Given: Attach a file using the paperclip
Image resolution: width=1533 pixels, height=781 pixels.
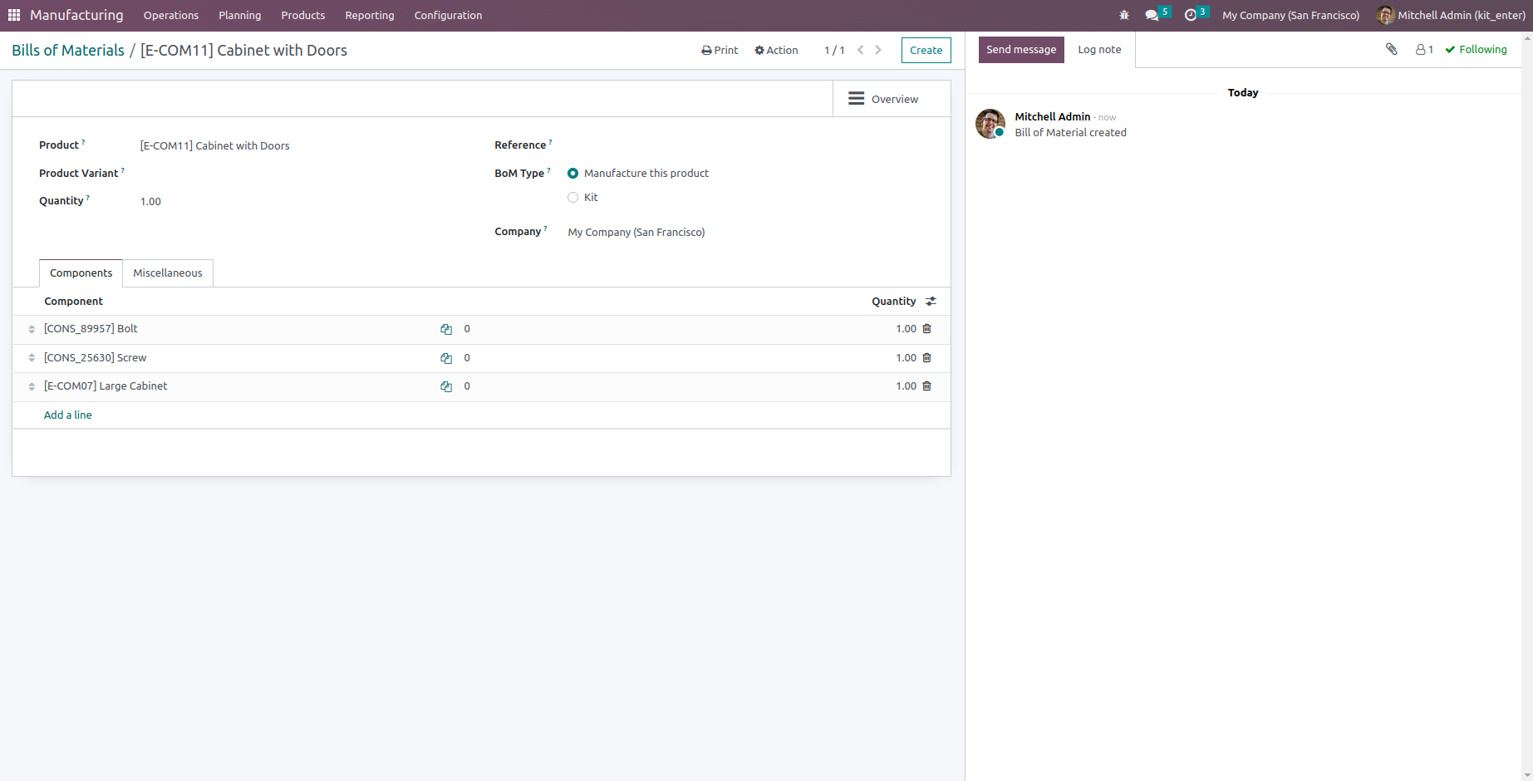Looking at the screenshot, I should click(1391, 49).
